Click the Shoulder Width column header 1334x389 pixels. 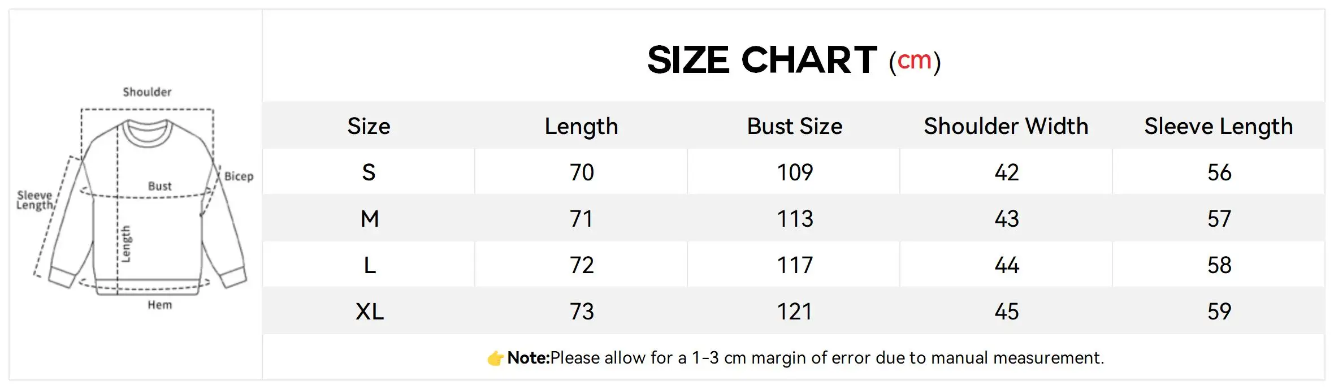coord(1006,126)
